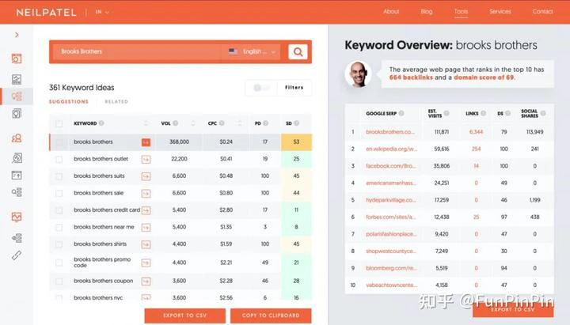This screenshot has height=325, width=570.
Task: Sort by the CPC column arrows
Action: 240,123
